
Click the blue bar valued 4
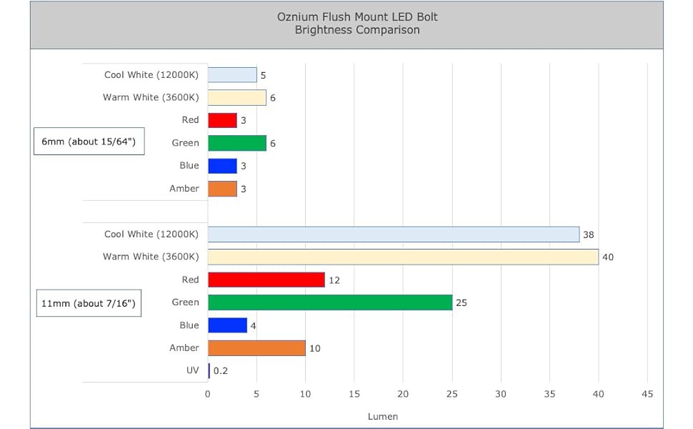(227, 325)
